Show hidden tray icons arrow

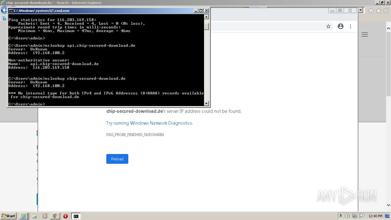pyautogui.click(x=341, y=216)
